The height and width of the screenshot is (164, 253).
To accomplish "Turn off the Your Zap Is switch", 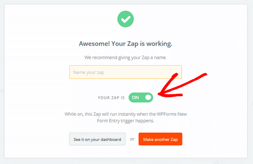I will point(141,98).
